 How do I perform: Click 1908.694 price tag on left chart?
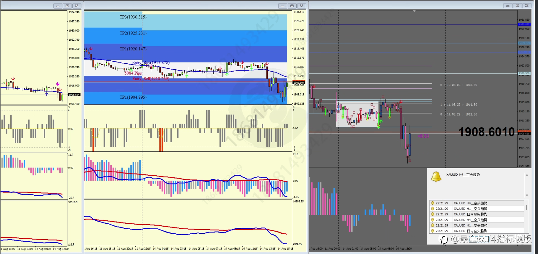(74, 95)
